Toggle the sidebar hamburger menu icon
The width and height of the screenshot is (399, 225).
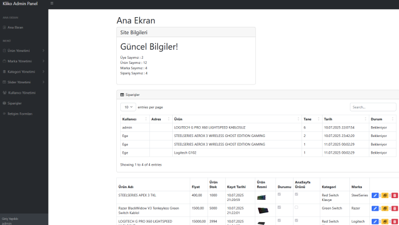coord(52,3)
